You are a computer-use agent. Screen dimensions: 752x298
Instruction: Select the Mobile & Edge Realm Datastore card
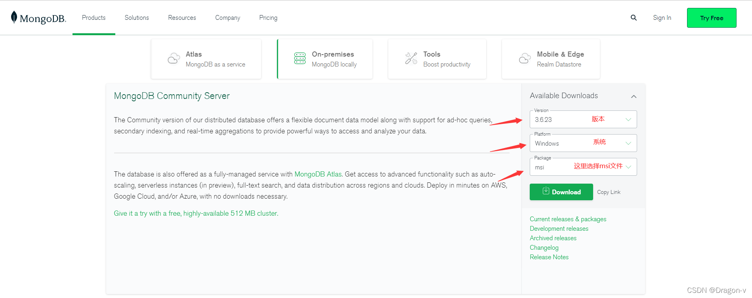[551, 59]
